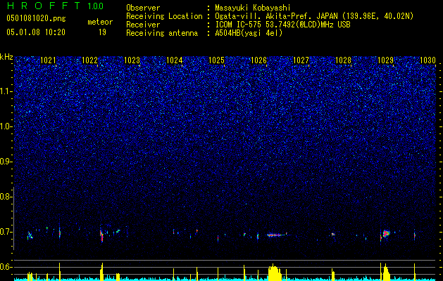The height and width of the screenshot is (281, 443).
Task: Select the filename 0501081020.png
Action: pos(36,18)
